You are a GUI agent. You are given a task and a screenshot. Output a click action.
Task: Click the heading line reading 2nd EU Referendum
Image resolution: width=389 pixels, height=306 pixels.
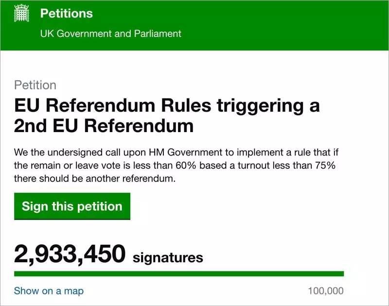click(104, 126)
